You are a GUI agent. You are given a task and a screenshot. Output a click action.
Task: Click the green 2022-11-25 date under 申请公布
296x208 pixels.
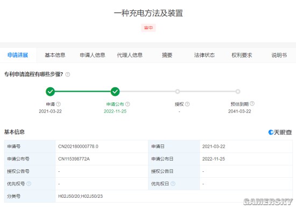(115, 111)
